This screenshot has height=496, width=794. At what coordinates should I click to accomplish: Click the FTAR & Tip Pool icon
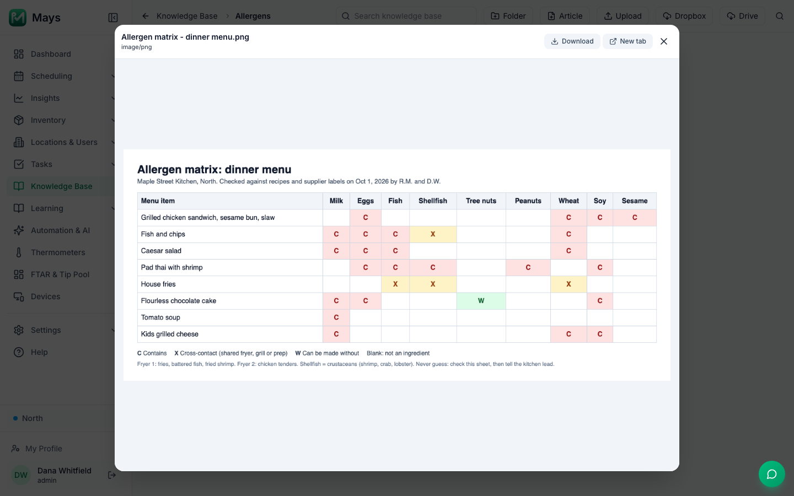point(19,274)
